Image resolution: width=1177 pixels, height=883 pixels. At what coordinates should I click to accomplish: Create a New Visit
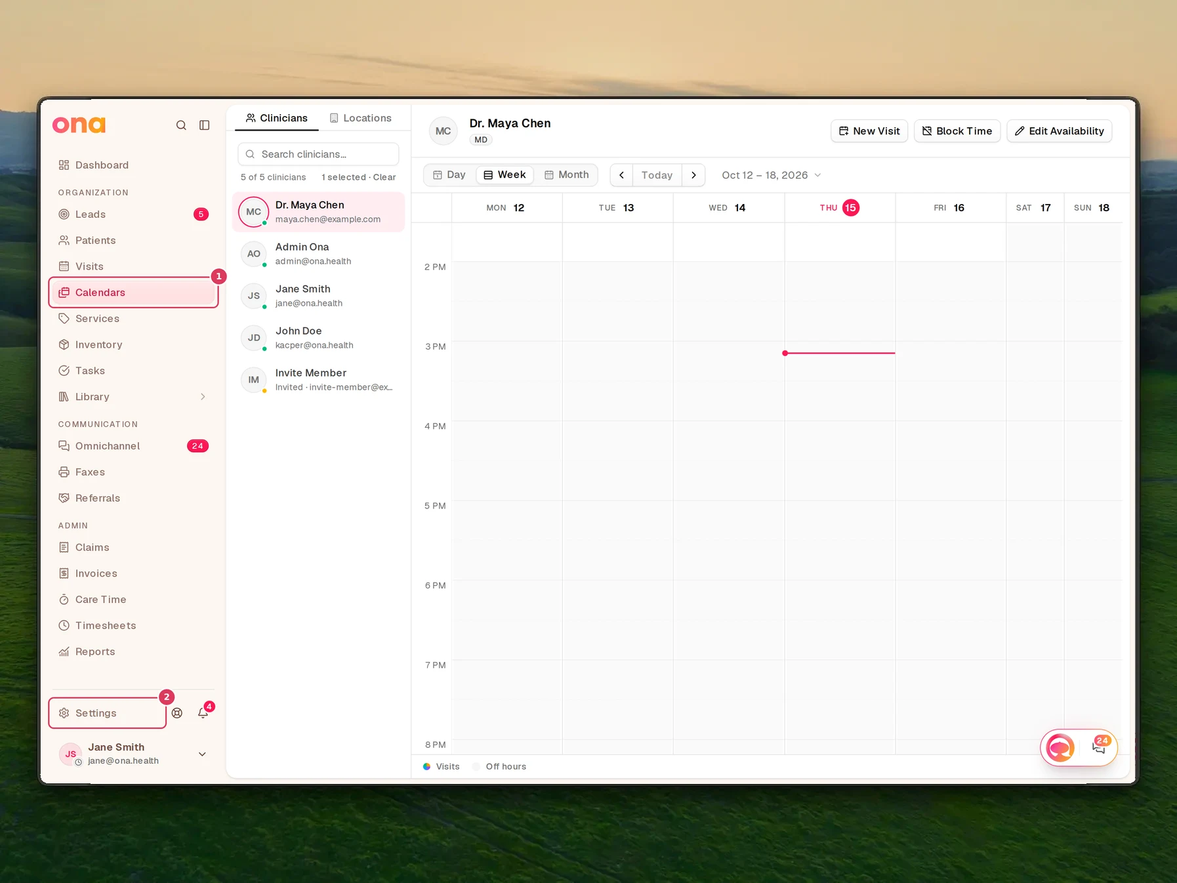coord(869,131)
